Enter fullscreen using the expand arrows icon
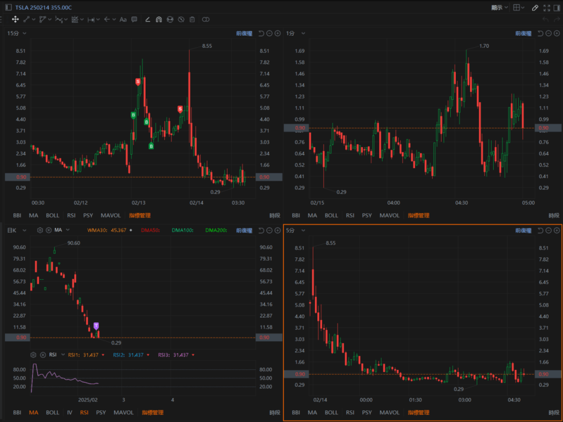This screenshot has height=422, width=563. click(547, 8)
